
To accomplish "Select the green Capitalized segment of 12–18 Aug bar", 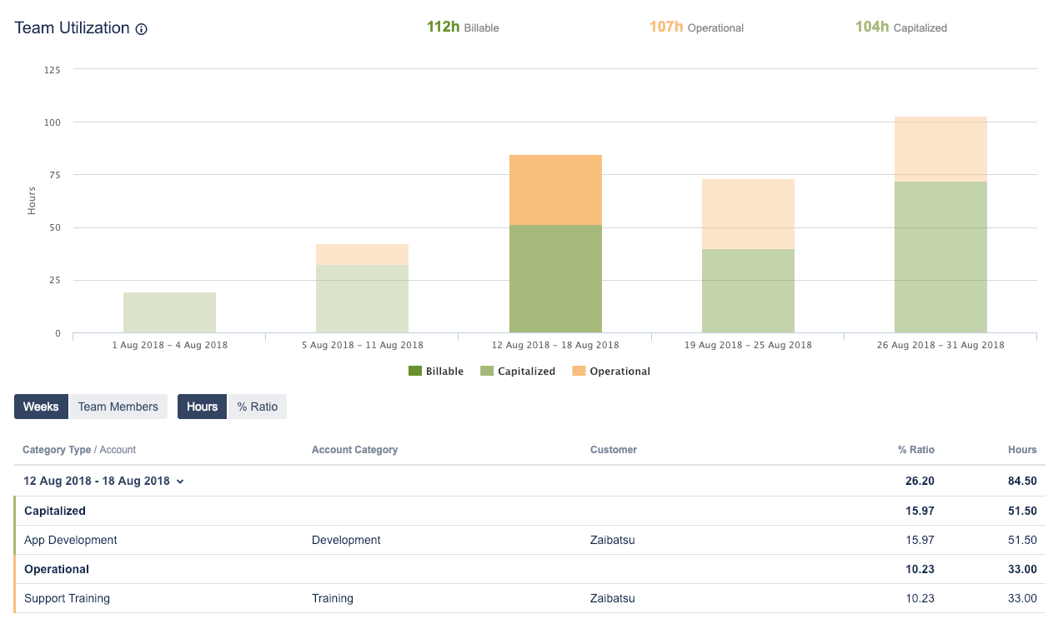I will [555, 279].
